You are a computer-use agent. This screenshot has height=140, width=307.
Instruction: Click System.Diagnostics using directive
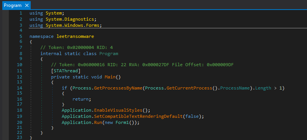pyautogui.click(x=63, y=20)
